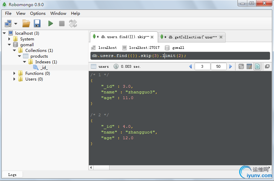Screen dimensions: 274x181
Task: Switch results to tree view mode
Action: tap(241, 66)
